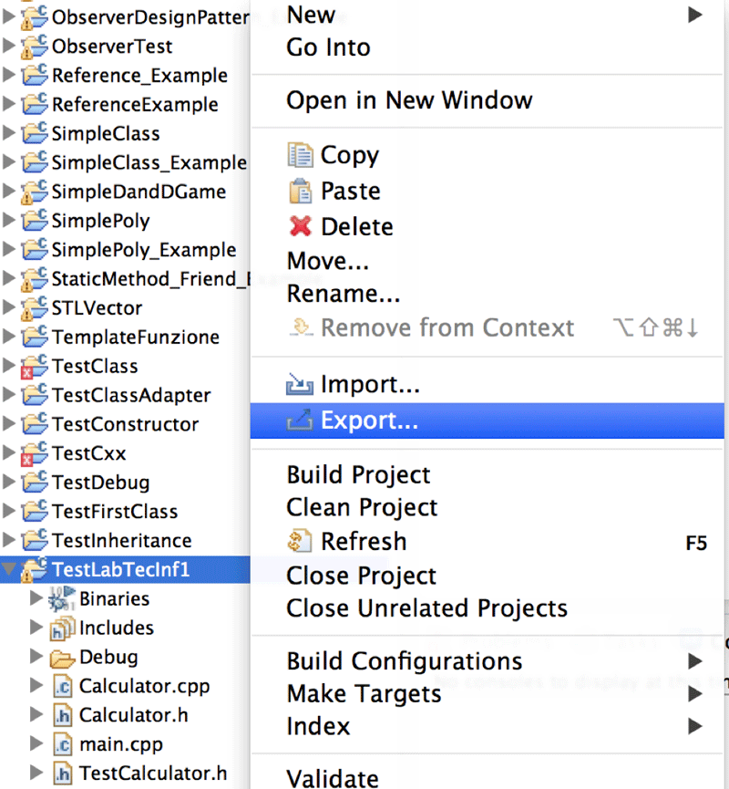
Task: Select Close Unrelated Projects
Action: (x=426, y=608)
